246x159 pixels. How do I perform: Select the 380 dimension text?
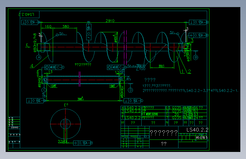coord(66,26)
